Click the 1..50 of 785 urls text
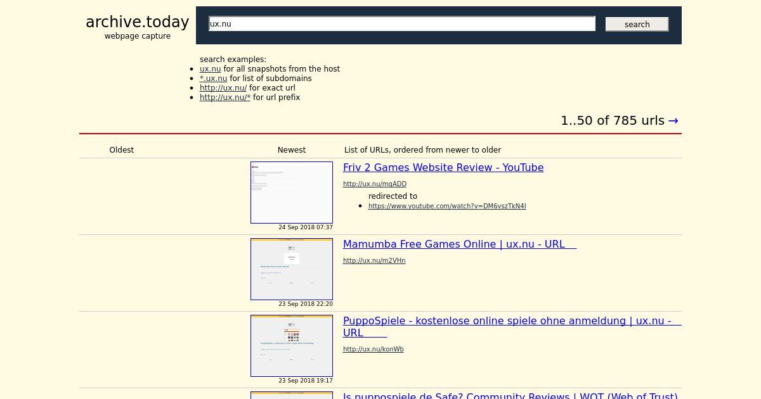The height and width of the screenshot is (399, 761). [x=613, y=120]
